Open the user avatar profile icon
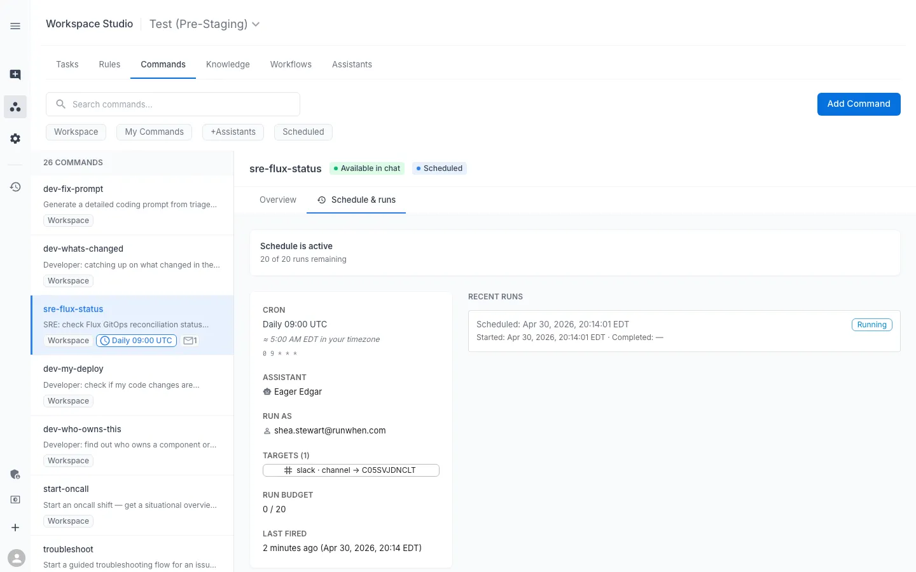The image size is (916, 572). pyautogui.click(x=17, y=558)
